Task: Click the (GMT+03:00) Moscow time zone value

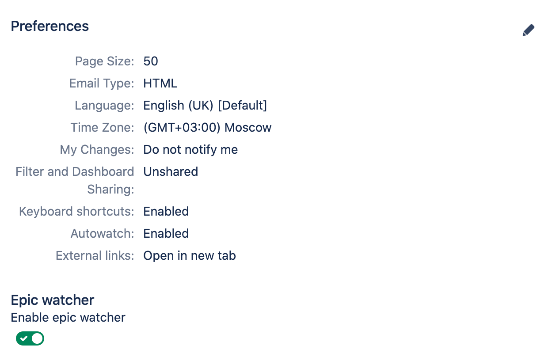Action: point(207,127)
